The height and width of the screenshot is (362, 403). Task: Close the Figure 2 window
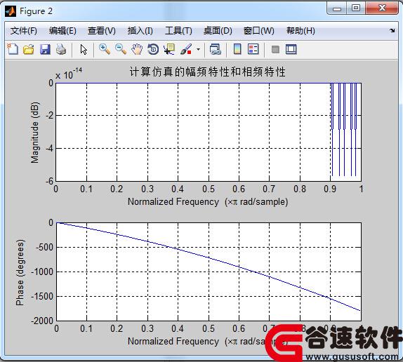382,8
